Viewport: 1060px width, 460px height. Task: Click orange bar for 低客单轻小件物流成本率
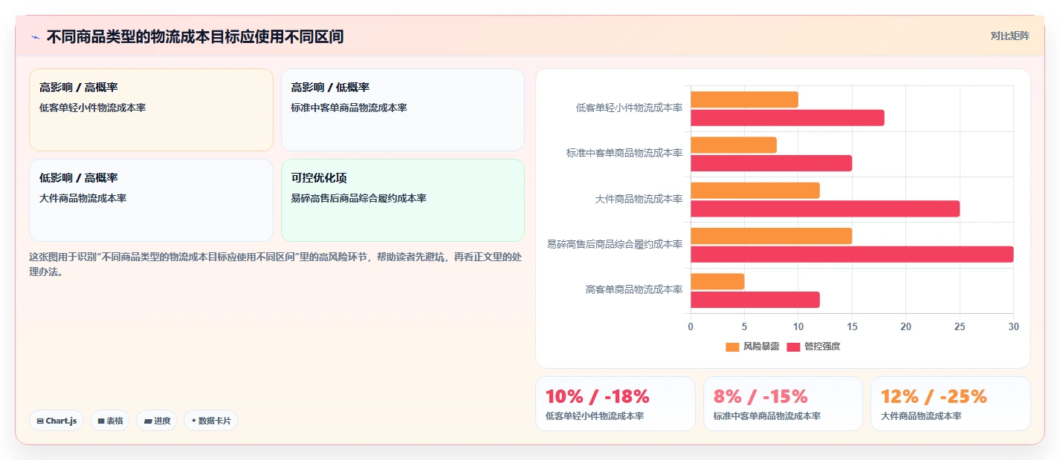coord(744,99)
